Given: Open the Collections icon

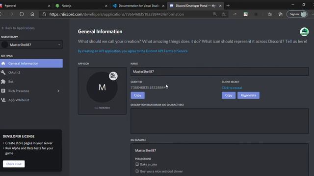Looking at the screenshot, I should click(x=280, y=14).
